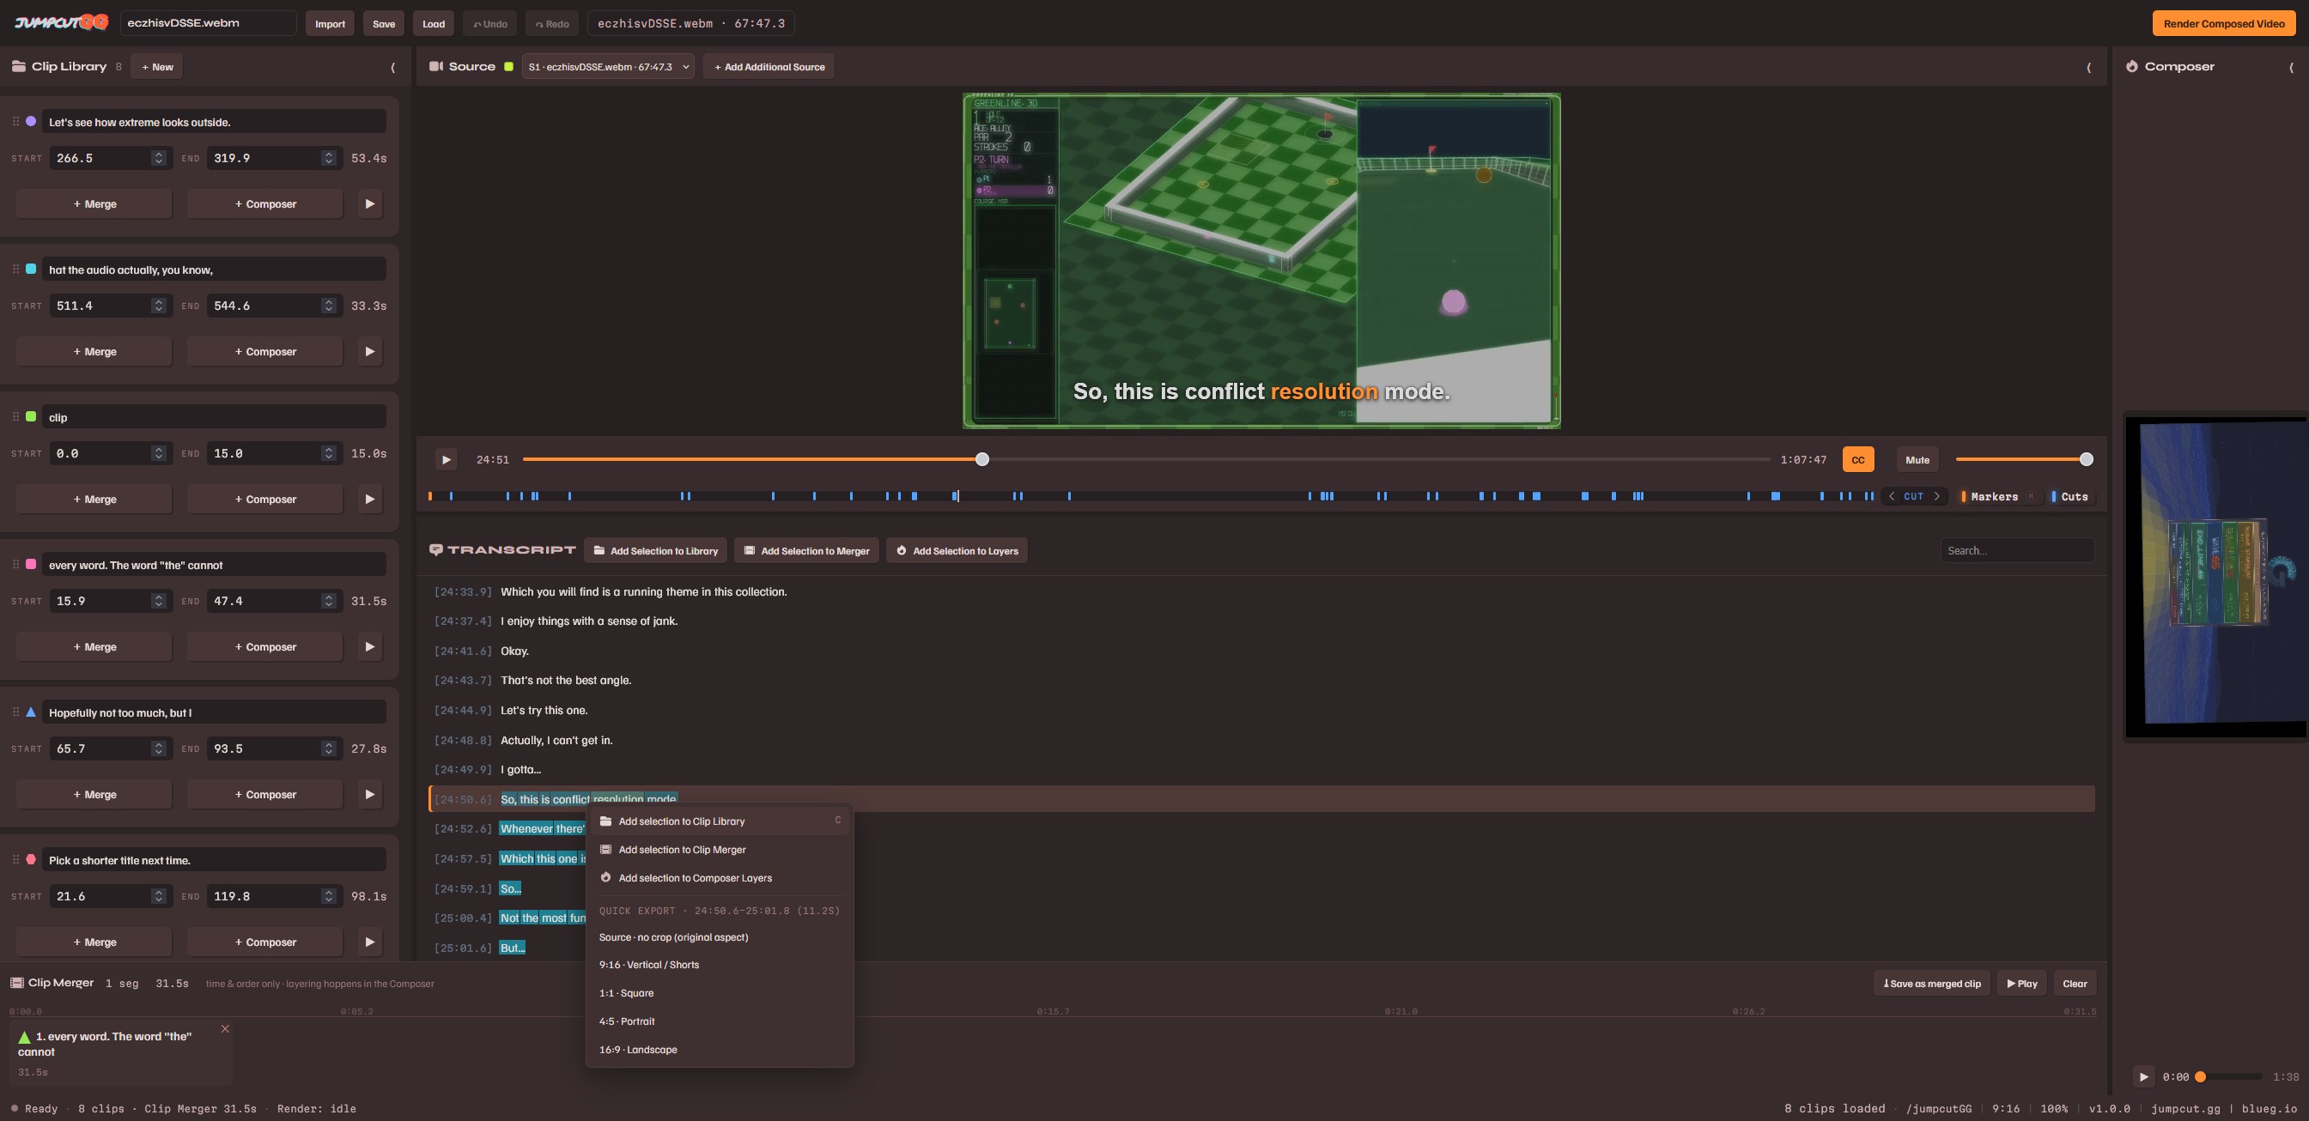Choose 'Add selection to Clip Library' in context menu

720,821
